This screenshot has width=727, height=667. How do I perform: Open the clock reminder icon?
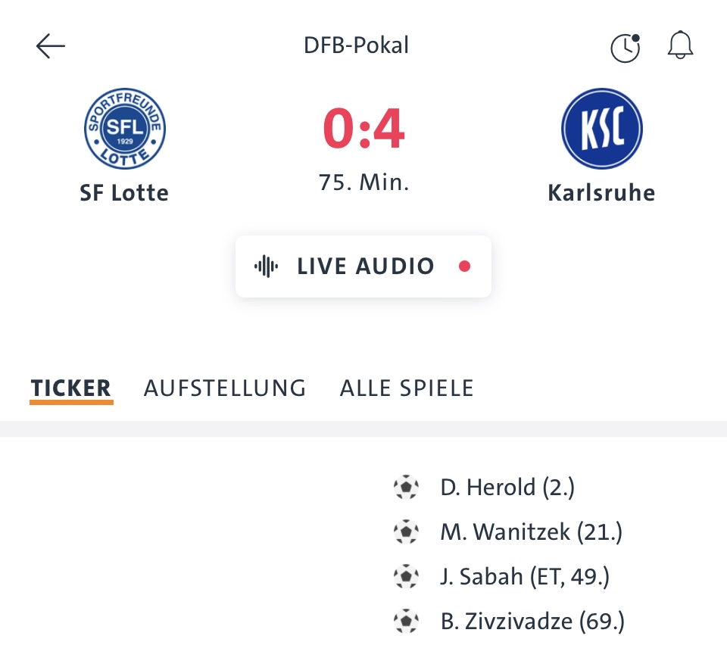coord(626,47)
